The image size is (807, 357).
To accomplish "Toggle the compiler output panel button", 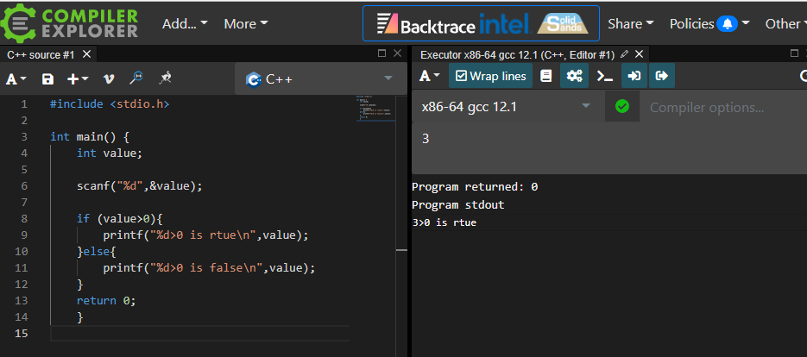I will tap(662, 76).
